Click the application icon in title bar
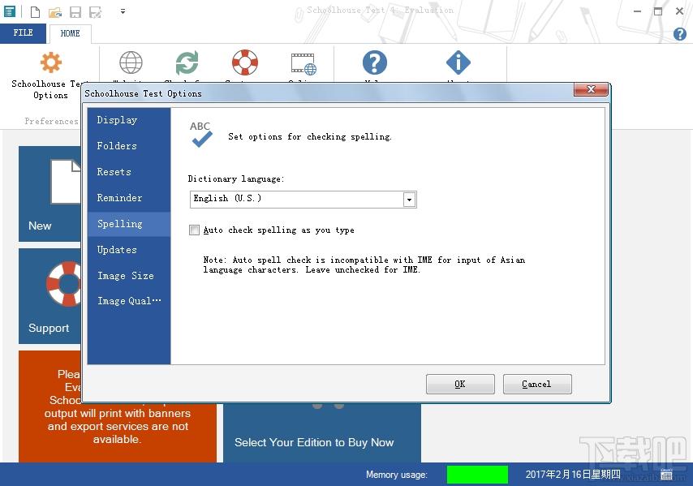 (x=9, y=11)
